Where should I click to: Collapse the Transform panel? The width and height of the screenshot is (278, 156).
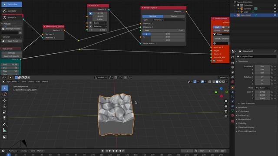tap(243, 62)
